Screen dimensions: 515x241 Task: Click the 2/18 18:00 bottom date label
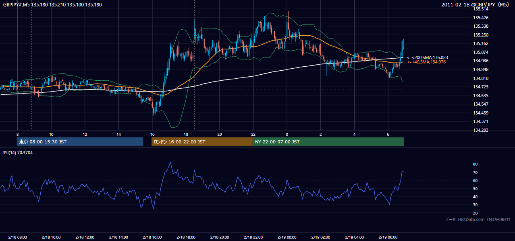(186, 237)
